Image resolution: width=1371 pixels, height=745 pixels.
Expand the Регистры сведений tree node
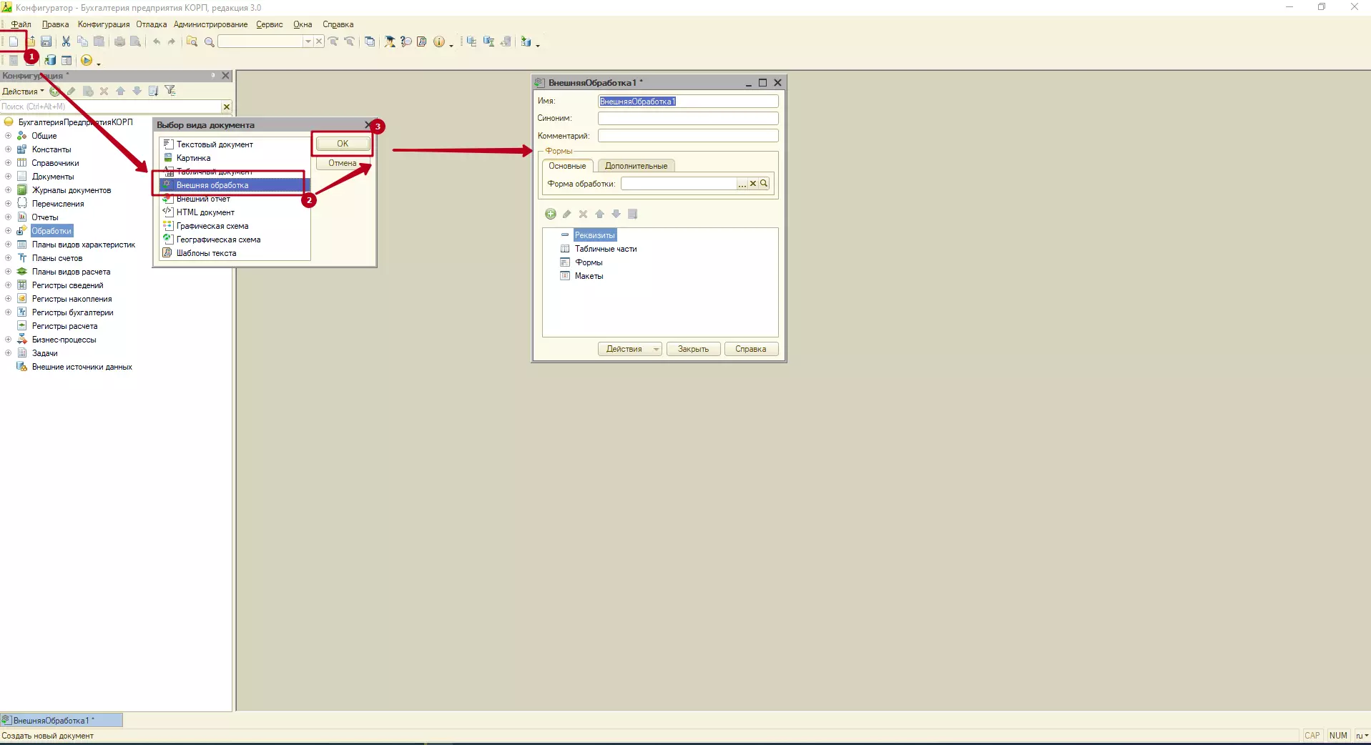[x=8, y=285]
